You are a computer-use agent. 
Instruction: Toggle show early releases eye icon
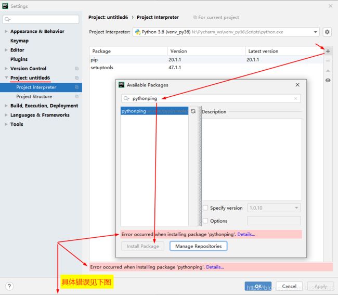[x=328, y=80]
